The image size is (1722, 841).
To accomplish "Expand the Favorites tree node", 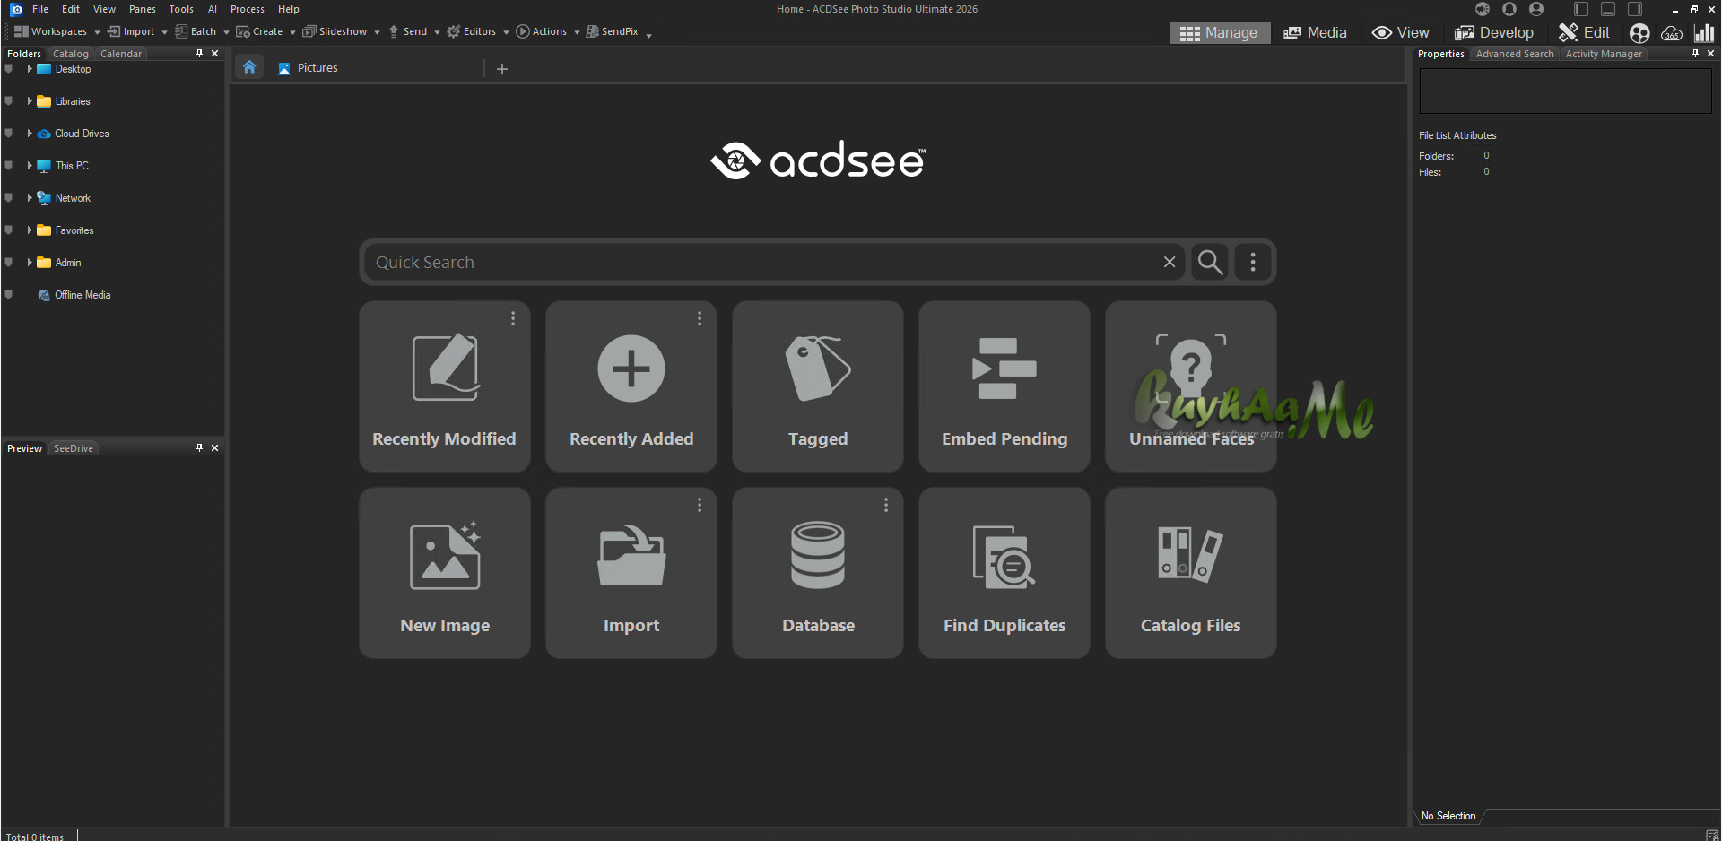I will [30, 230].
